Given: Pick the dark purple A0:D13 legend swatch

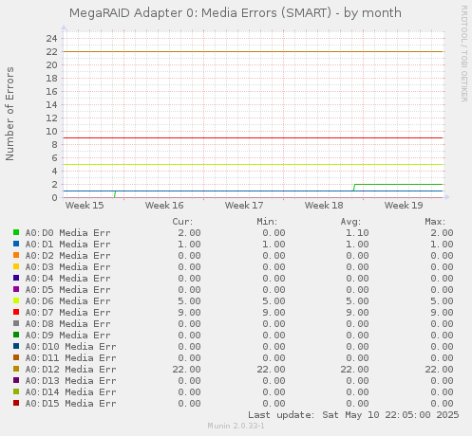Looking at the screenshot, I should tap(16, 380).
